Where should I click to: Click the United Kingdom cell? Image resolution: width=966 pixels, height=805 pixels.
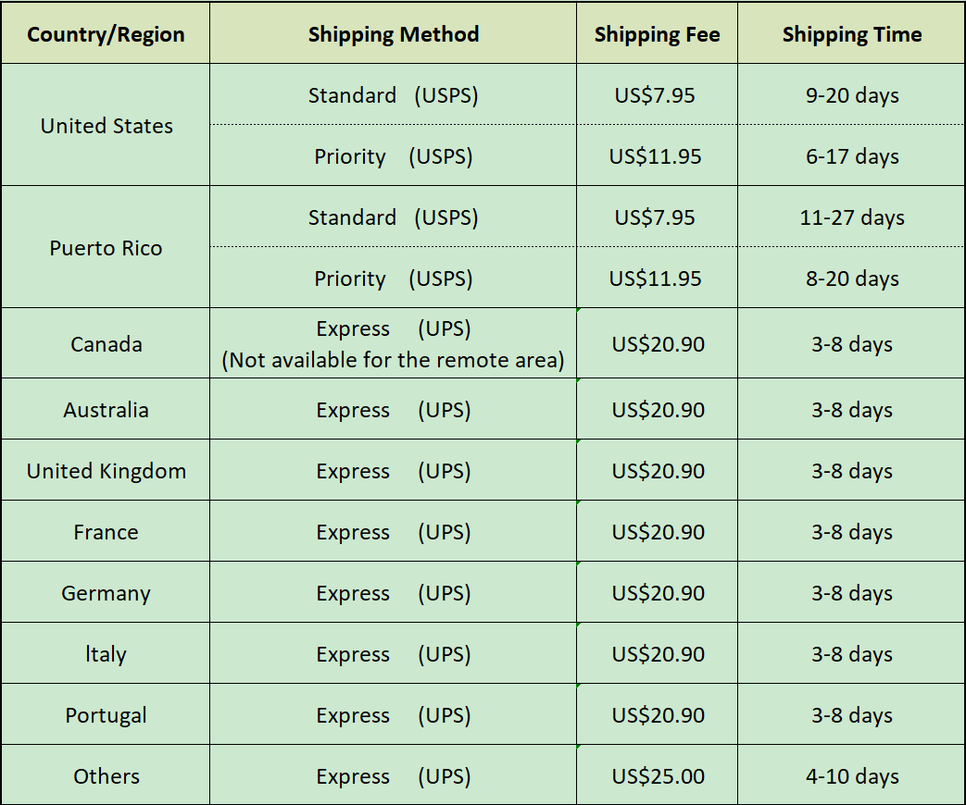click(107, 471)
